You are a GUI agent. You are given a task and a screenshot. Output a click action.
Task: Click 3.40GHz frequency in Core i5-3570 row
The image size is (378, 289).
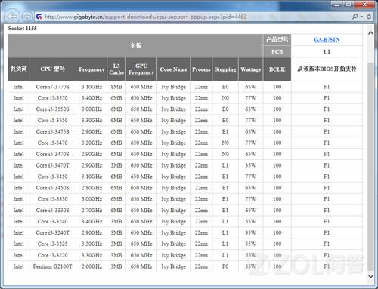click(x=91, y=98)
